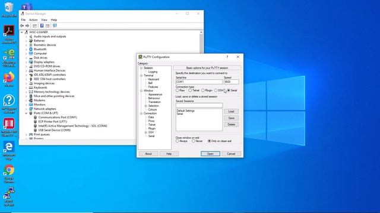The width and height of the screenshot is (380, 213).
Task: Click the Network adapters category icon
Action: (x=31, y=109)
